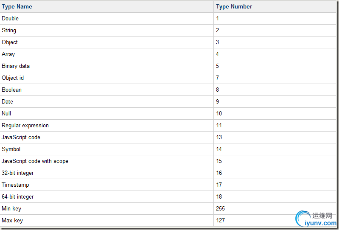Click the 32-bit integer cell
Image resolution: width=339 pixels, height=230 pixels.
pos(18,173)
